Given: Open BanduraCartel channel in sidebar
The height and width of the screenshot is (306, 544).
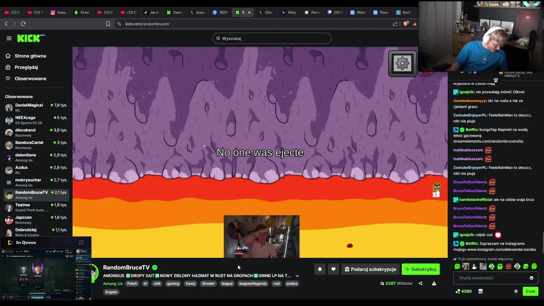Looking at the screenshot, I should (x=36, y=145).
